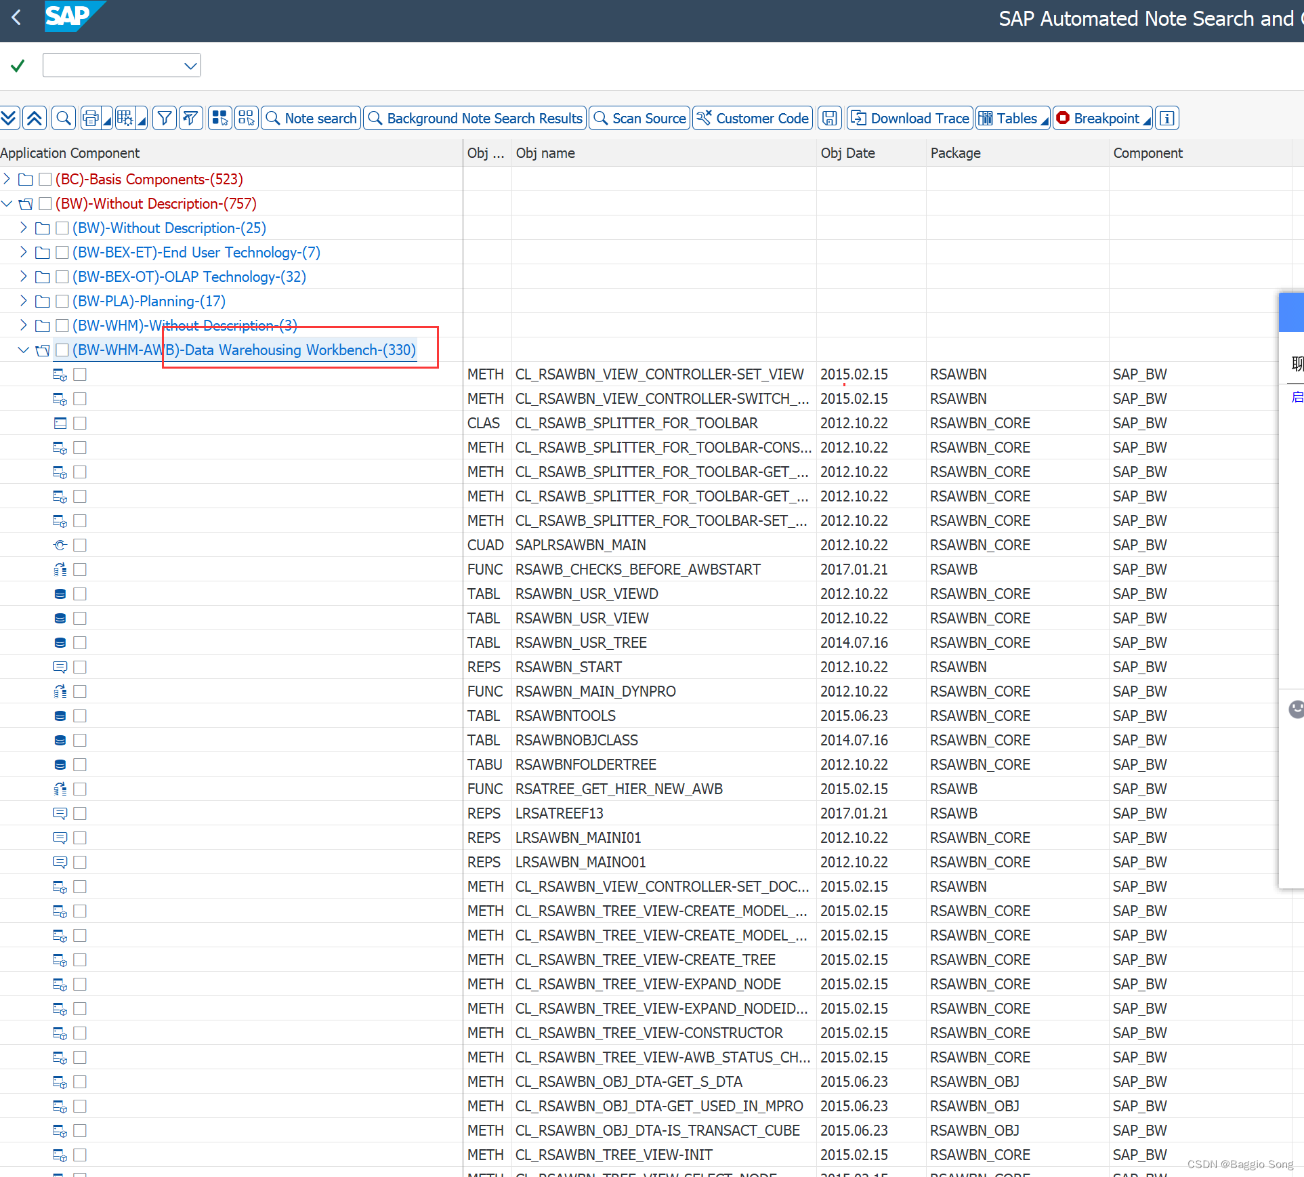Expand the (BW-BEX-ET)-End User Technology node
The width and height of the screenshot is (1304, 1177).
pos(24,252)
